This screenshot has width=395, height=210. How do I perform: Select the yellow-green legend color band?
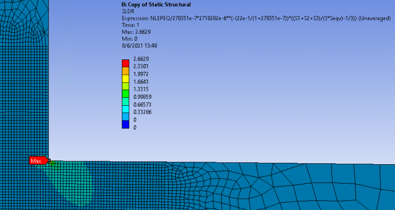[x=125, y=86]
